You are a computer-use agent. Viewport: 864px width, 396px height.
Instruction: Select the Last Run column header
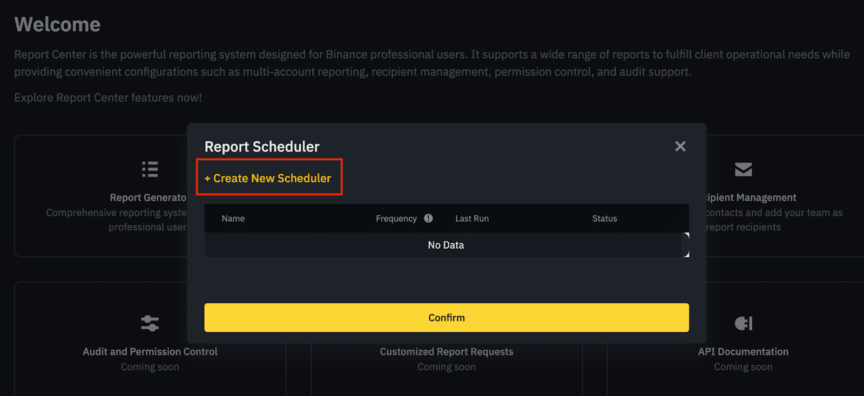471,219
